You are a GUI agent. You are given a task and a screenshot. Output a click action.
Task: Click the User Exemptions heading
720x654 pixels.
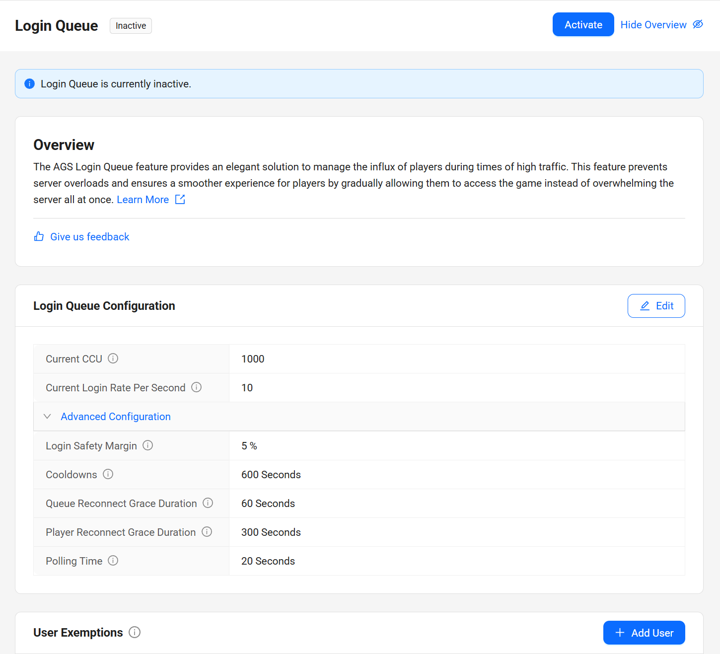click(x=78, y=633)
